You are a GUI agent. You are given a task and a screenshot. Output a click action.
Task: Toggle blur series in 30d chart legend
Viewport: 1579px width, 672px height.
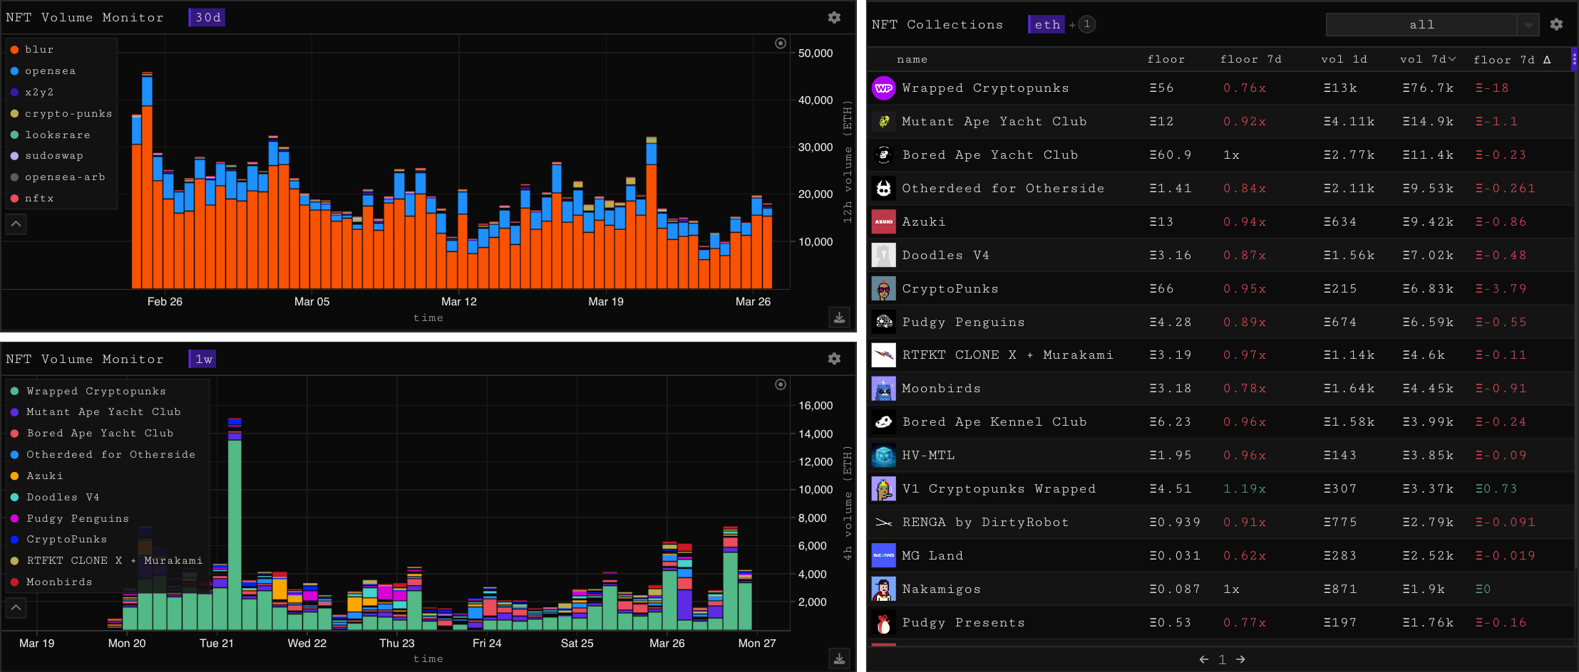click(32, 50)
